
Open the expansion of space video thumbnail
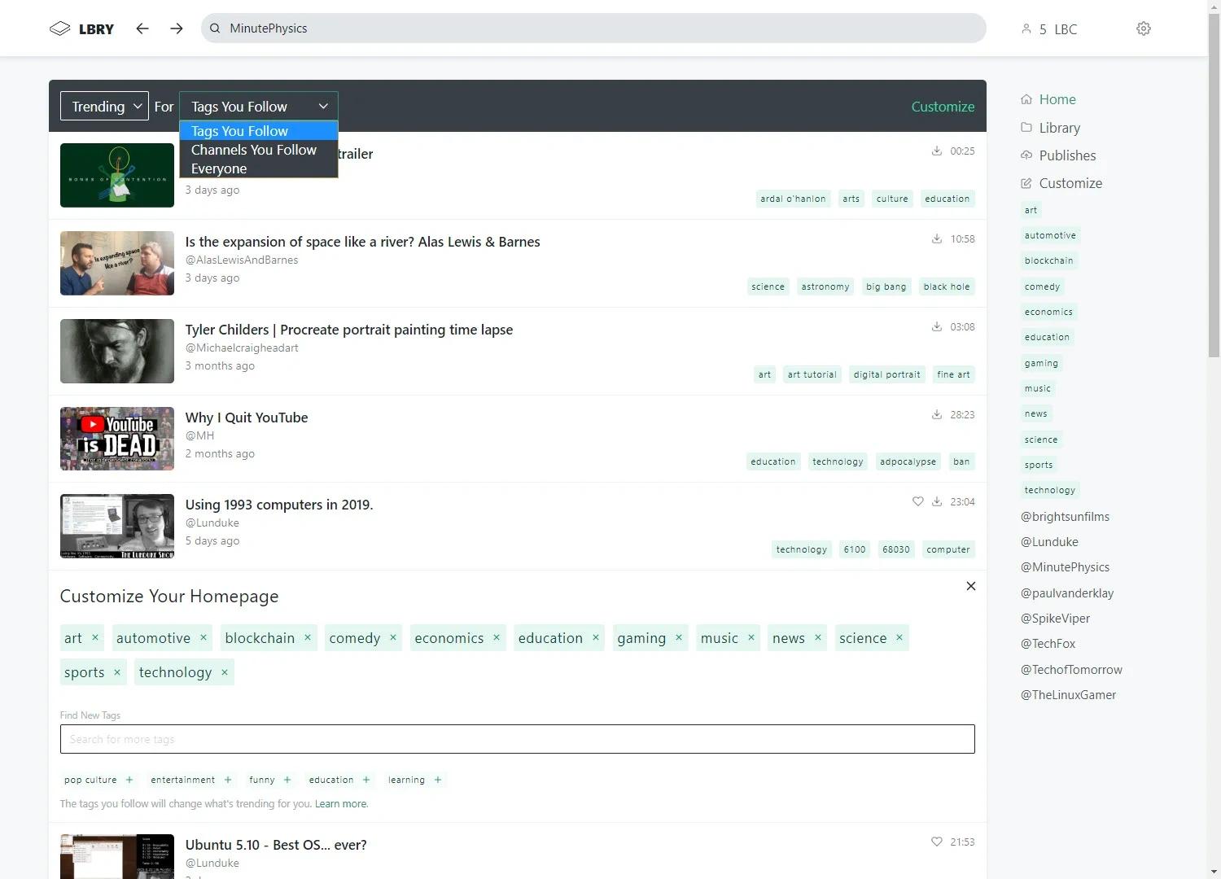117,263
